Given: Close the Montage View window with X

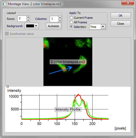Looking at the screenshot, I should click(x=128, y=3).
